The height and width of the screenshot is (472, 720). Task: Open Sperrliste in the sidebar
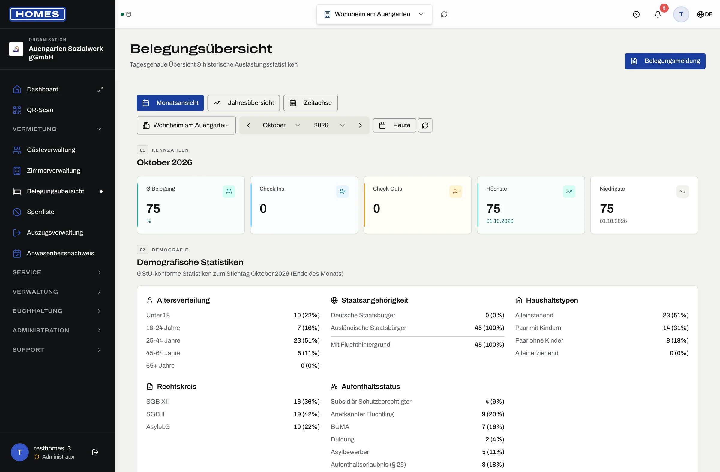(x=58, y=212)
